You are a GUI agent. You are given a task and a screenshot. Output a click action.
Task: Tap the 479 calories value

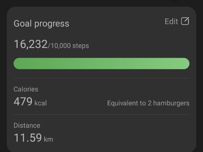(x=23, y=102)
